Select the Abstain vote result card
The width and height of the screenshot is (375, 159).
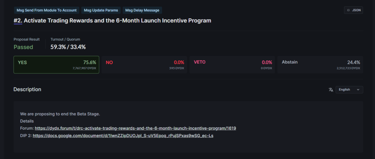[x=320, y=65]
